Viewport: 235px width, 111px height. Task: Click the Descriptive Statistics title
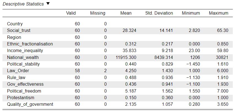point(23,4)
